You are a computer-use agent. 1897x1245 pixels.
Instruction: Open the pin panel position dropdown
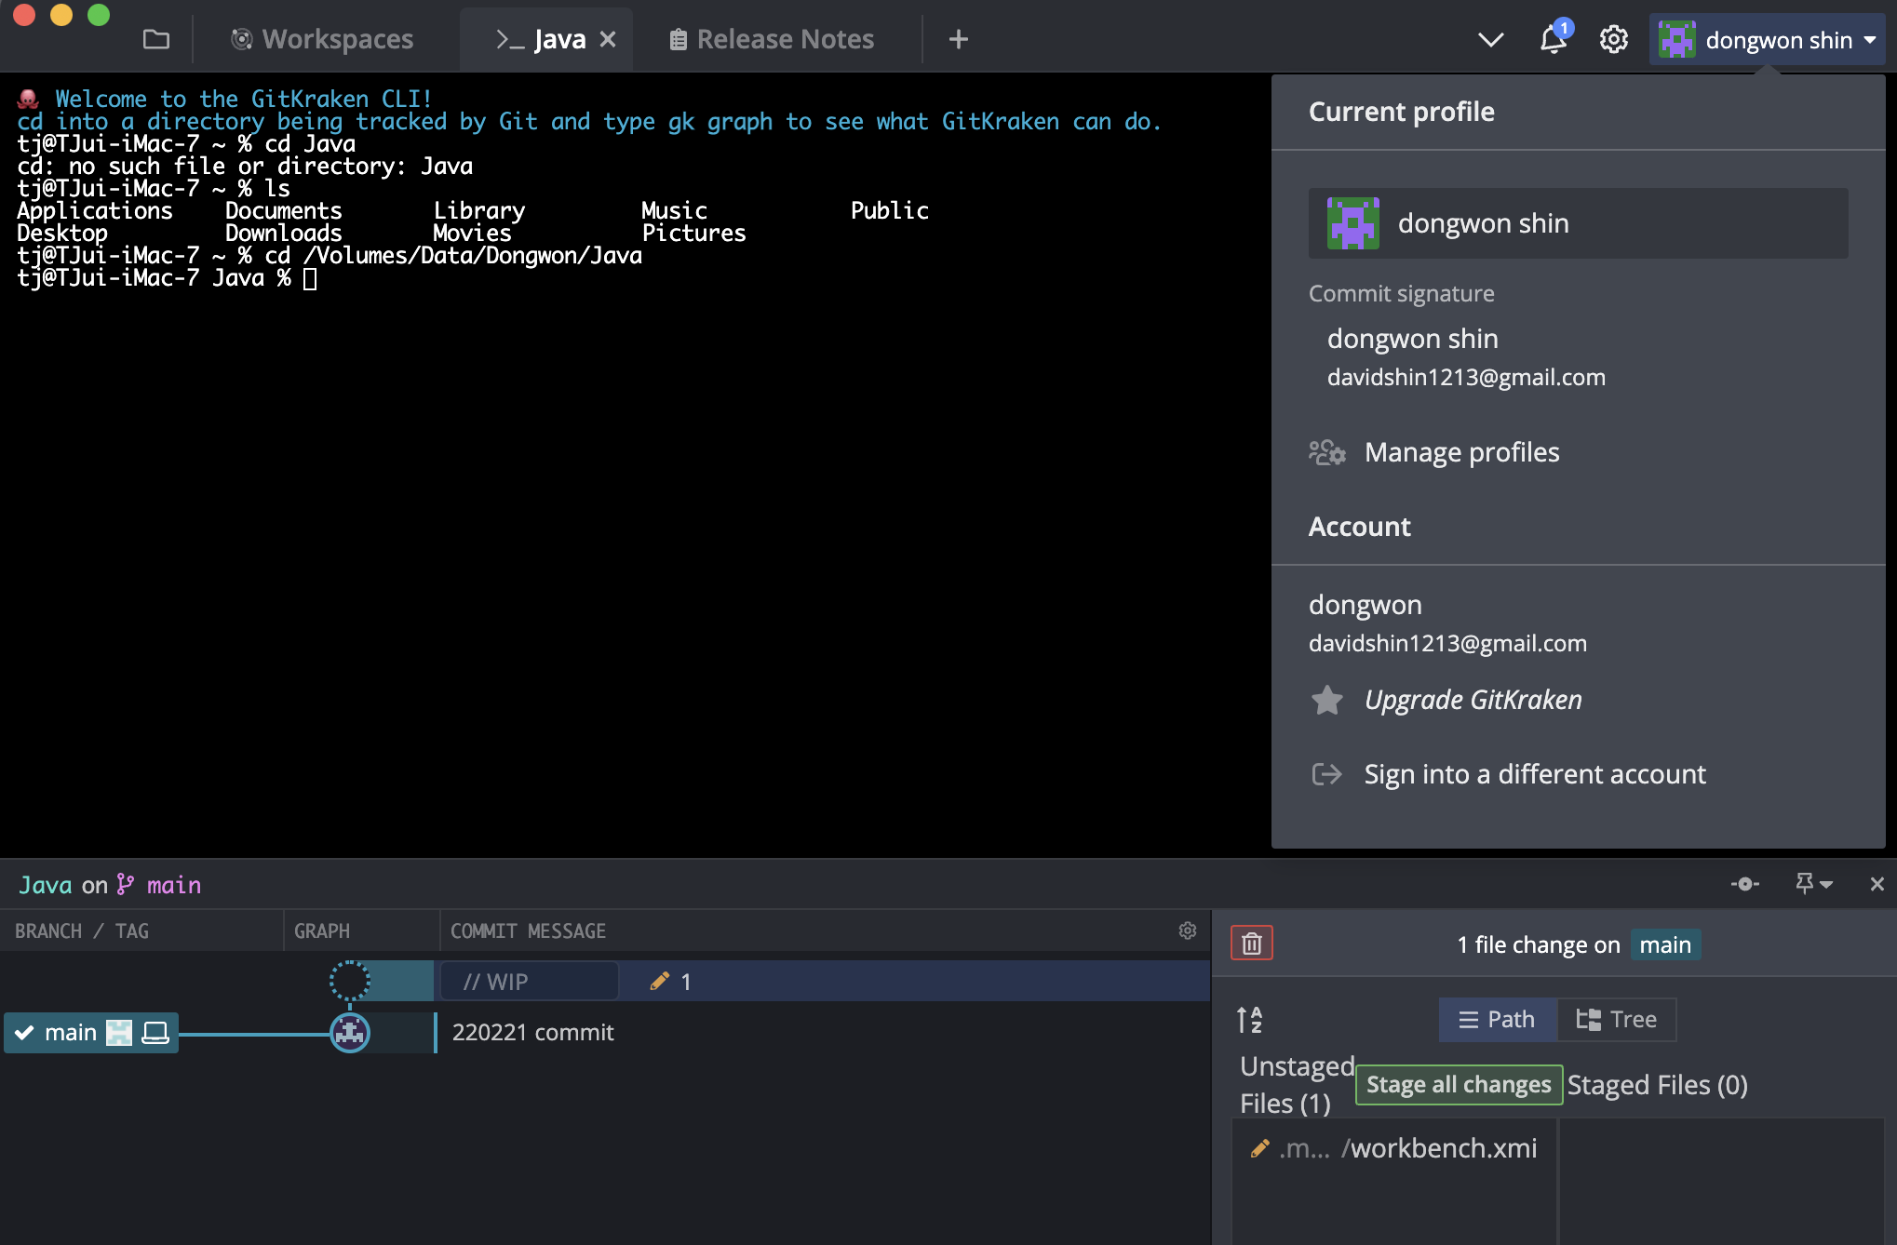[x=1813, y=884]
